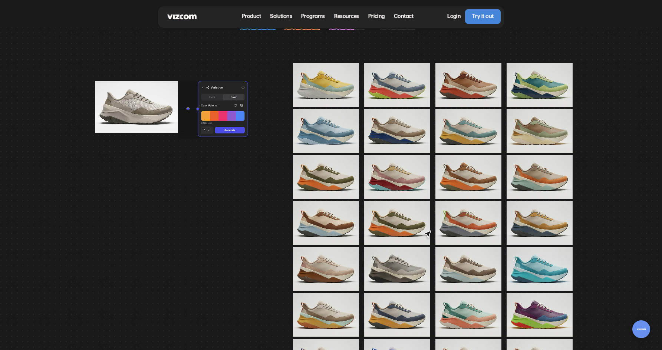The image size is (662, 350).
Task: Open the Variation panel info tooltip
Action: pos(243,87)
